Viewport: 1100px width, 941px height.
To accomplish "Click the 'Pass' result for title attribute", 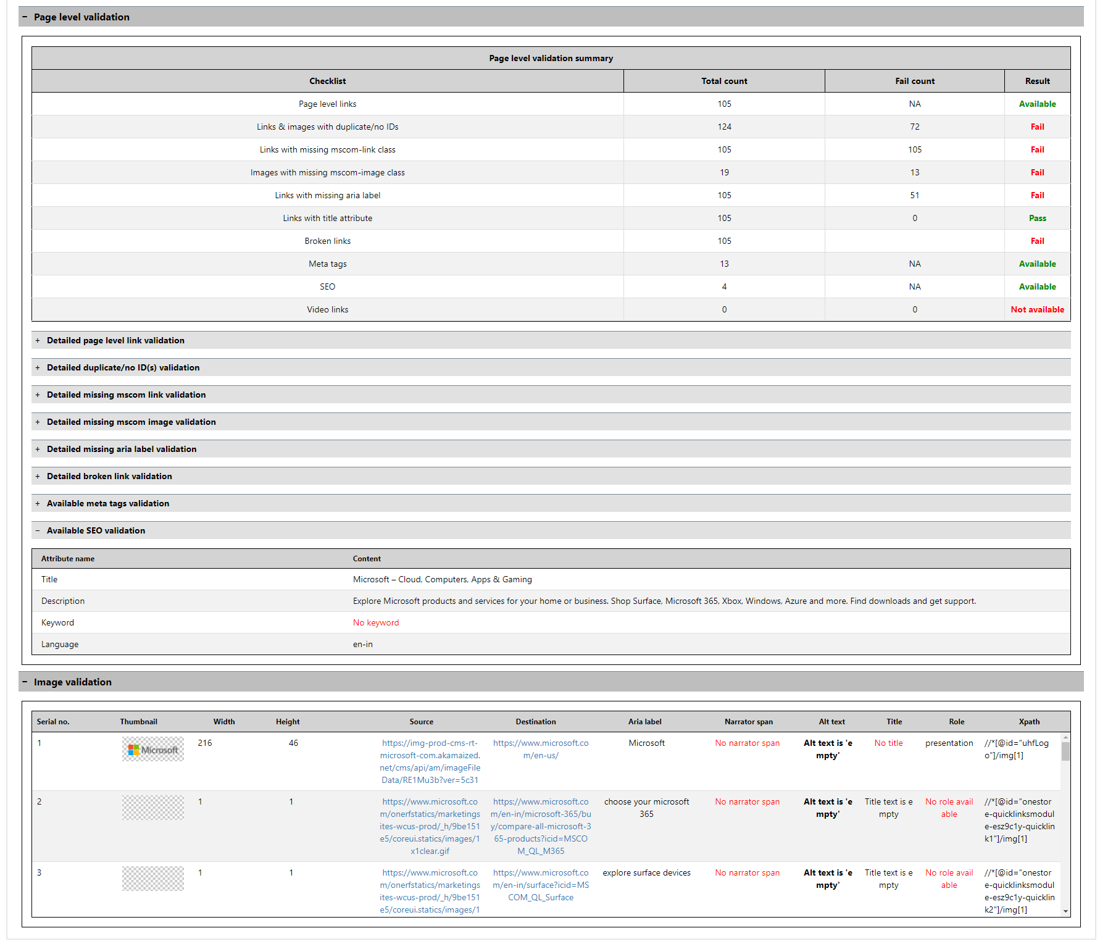I will click(1038, 218).
